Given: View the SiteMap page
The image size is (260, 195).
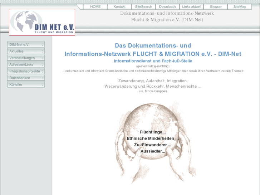Looking at the screenshot, I should (240, 7).
